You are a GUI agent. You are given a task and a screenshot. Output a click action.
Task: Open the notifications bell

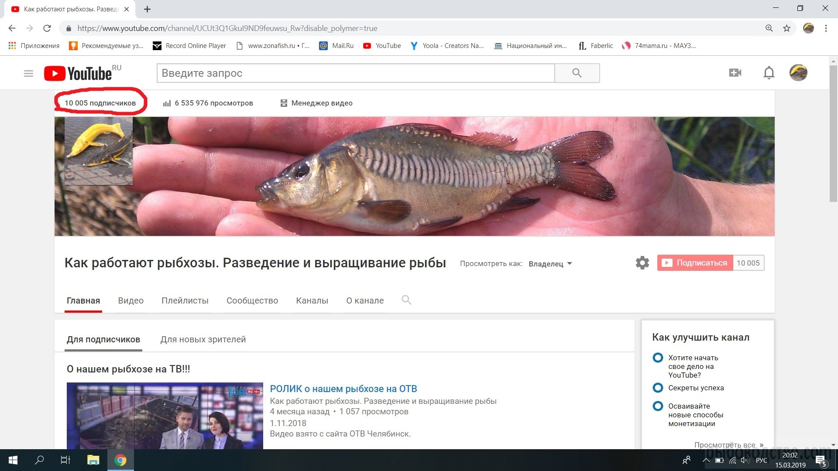[x=769, y=73]
